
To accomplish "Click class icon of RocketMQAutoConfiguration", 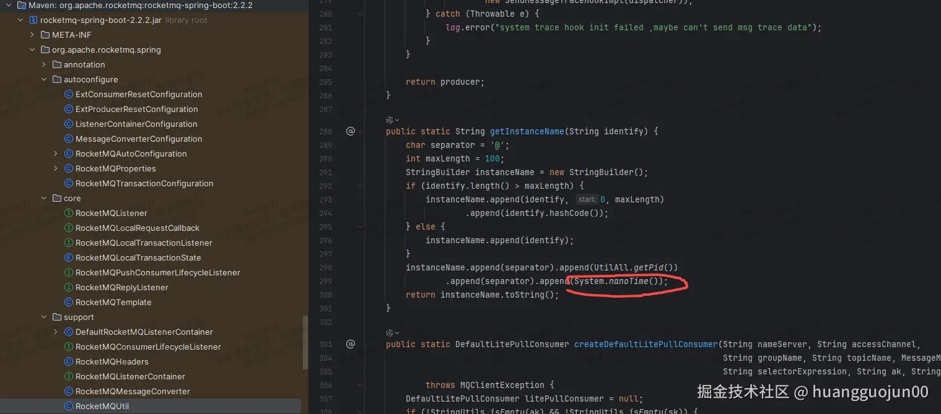I will [69, 153].
